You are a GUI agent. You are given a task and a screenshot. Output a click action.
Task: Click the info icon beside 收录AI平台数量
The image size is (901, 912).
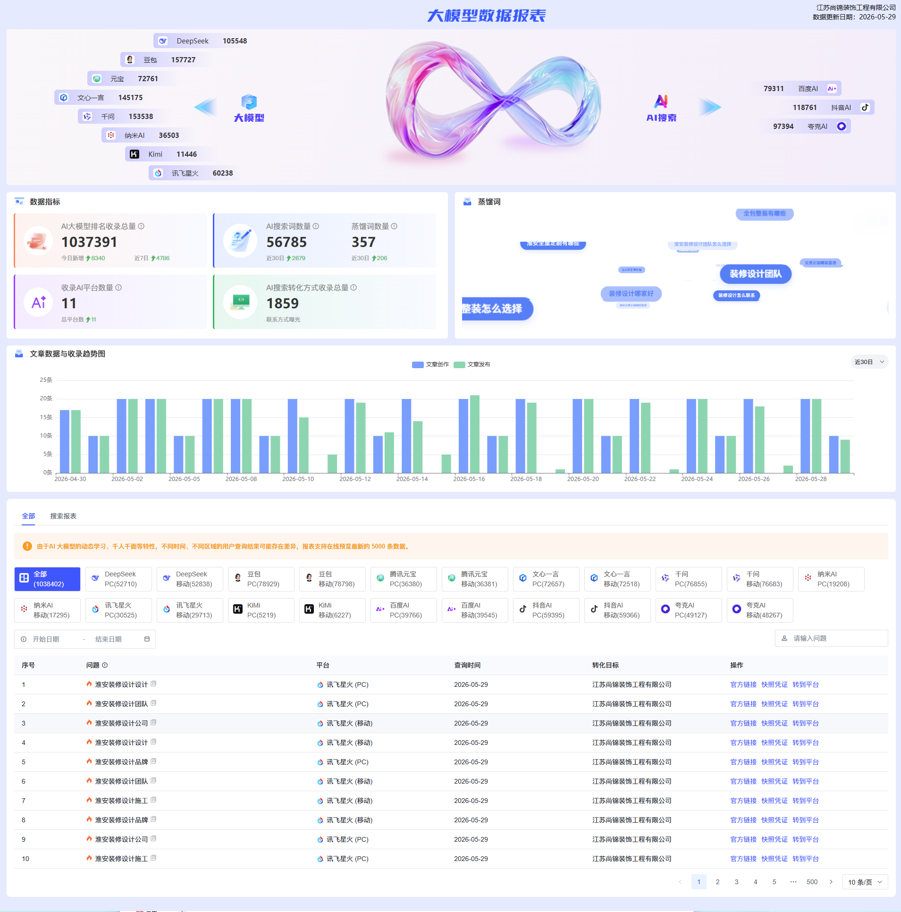point(118,287)
